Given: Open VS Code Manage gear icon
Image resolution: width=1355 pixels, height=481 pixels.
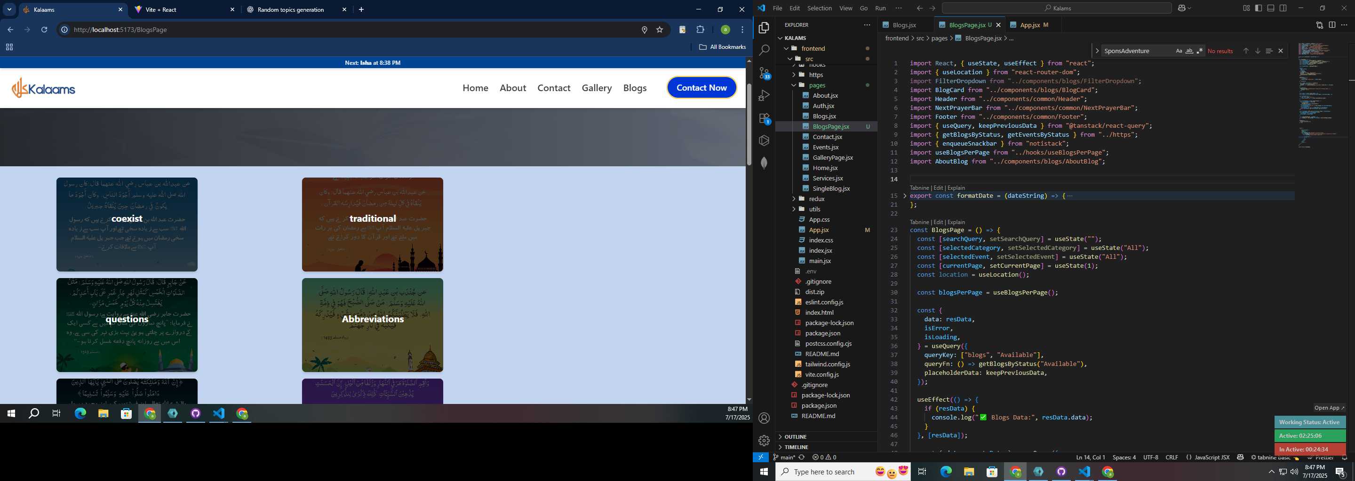Looking at the screenshot, I should [x=764, y=441].
